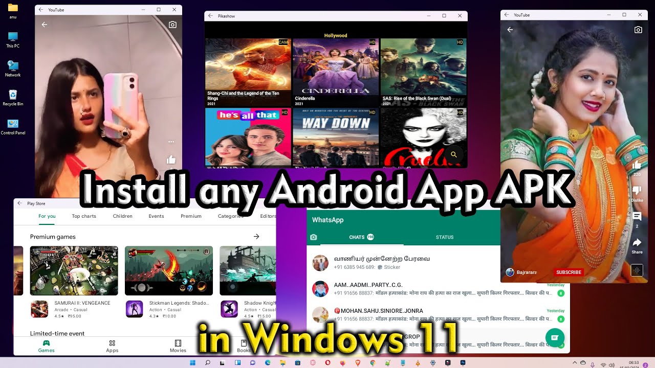Open taskbar Search
The width and height of the screenshot is (655, 368).
[x=208, y=363]
